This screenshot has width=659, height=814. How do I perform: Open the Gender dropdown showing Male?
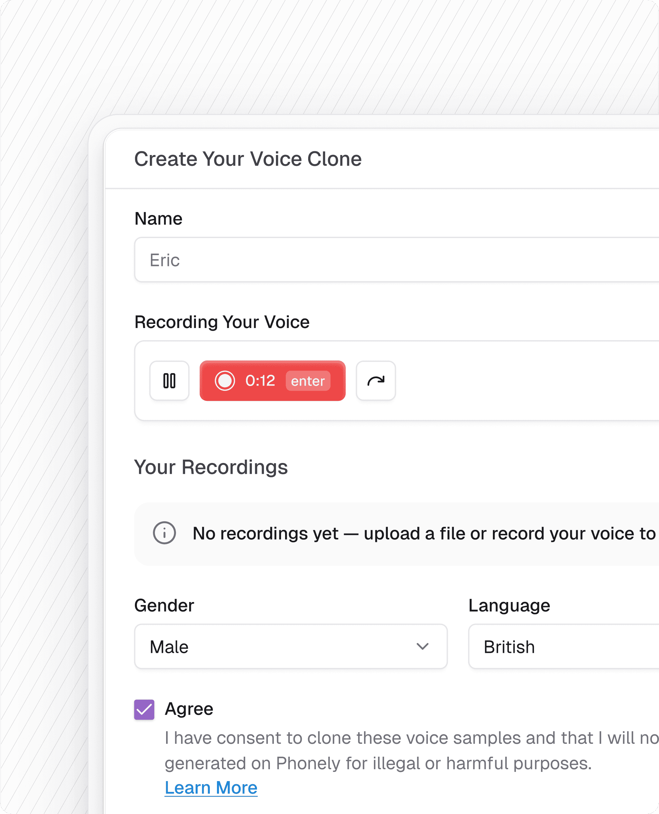(281, 646)
